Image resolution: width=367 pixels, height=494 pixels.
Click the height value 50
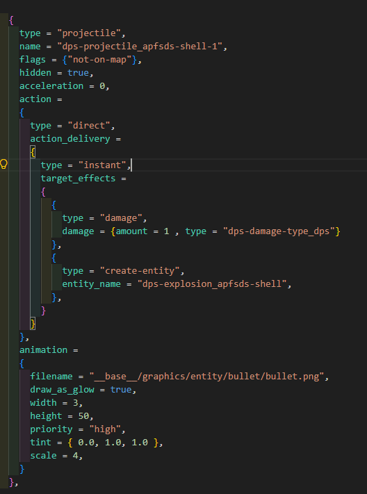(x=83, y=416)
